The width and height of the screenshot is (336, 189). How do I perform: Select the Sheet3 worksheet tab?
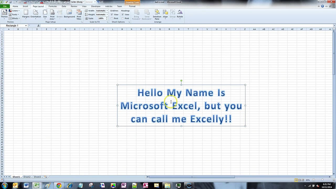click(37, 177)
